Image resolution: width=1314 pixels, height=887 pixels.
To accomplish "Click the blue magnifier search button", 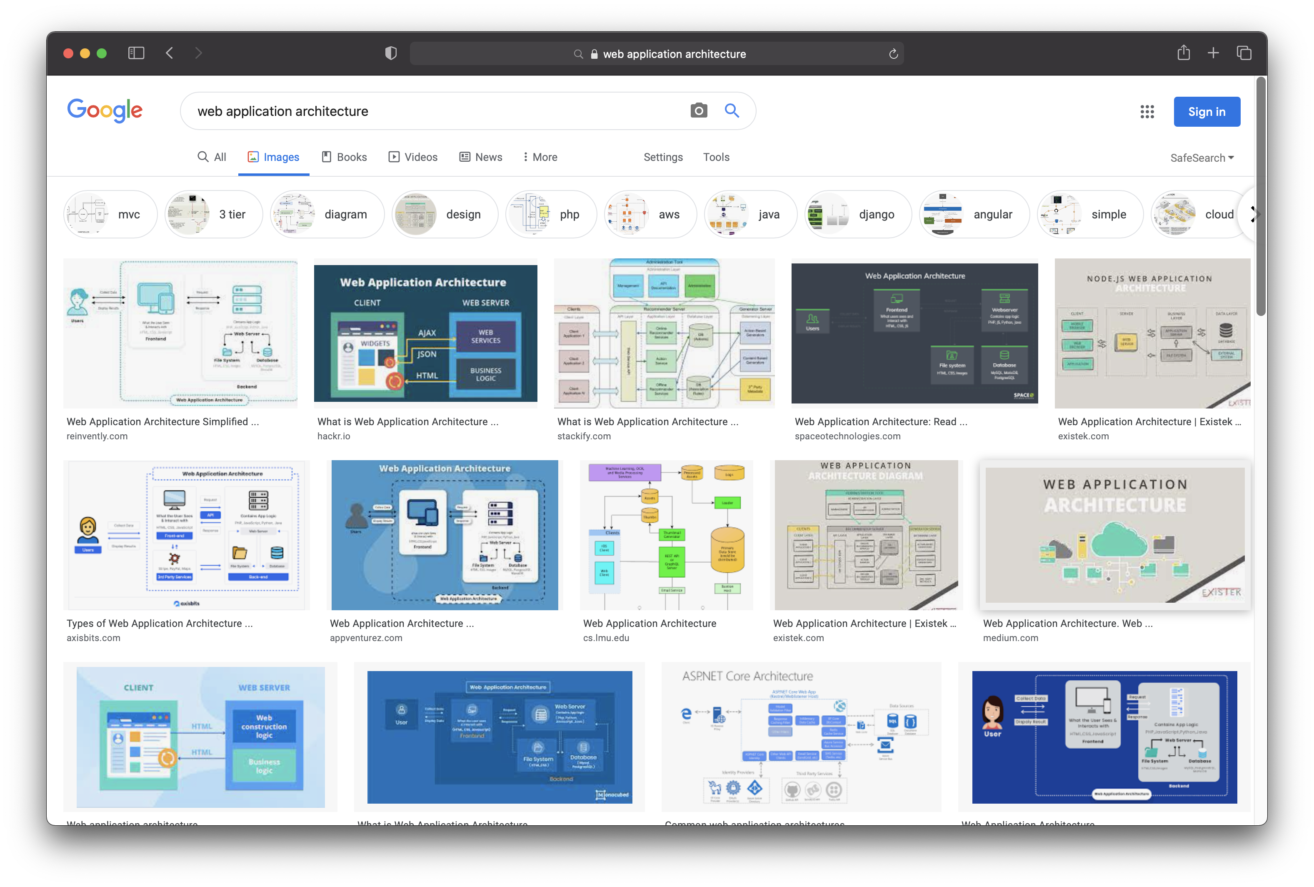I will tap(732, 111).
